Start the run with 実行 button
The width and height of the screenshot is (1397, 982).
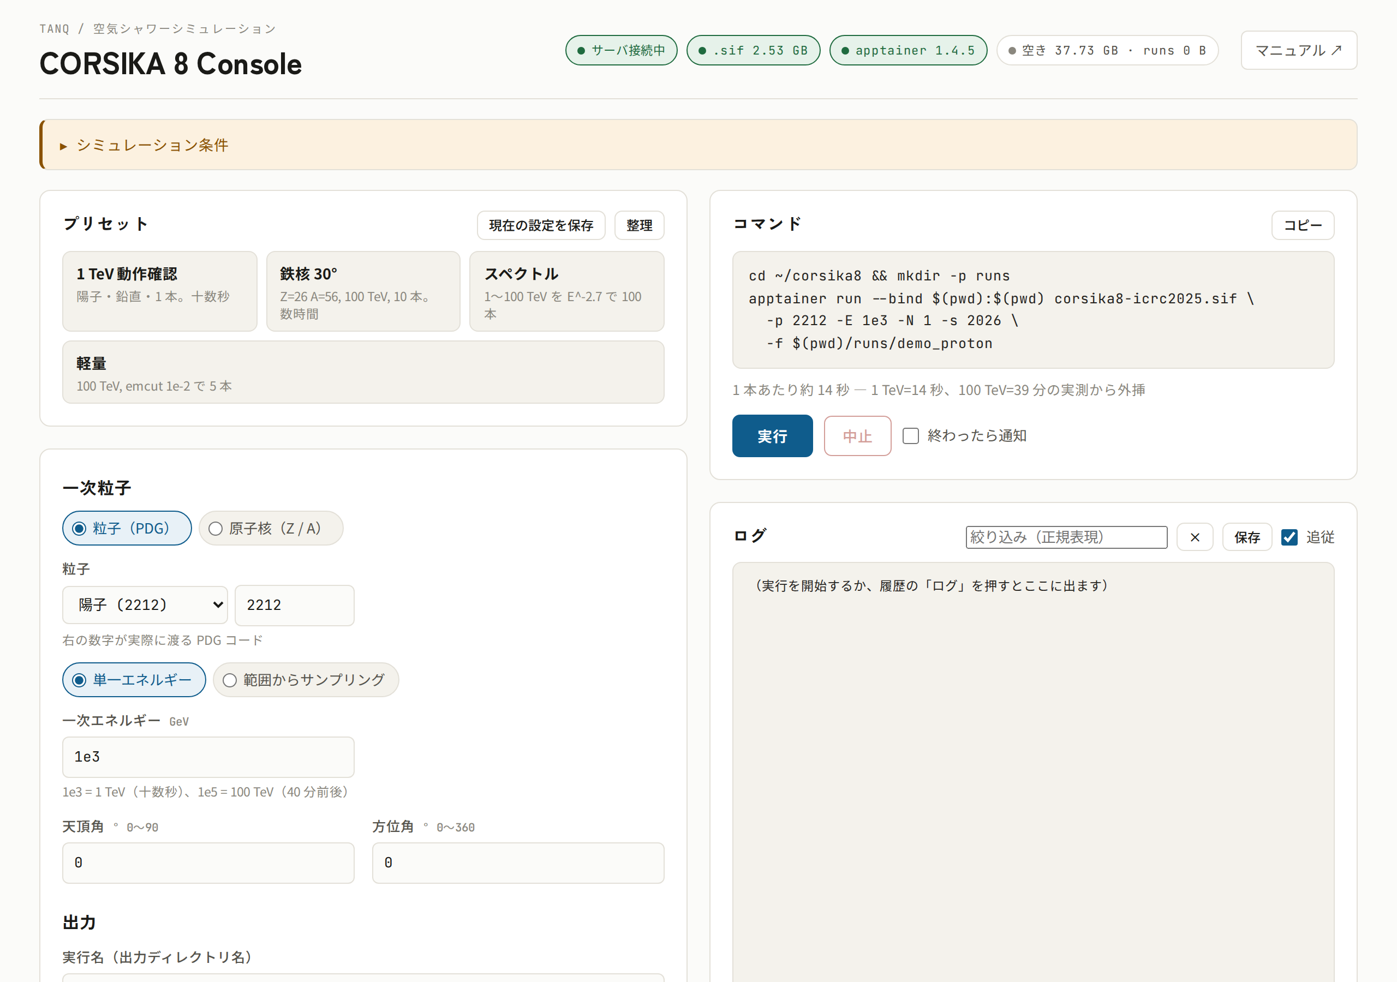[x=772, y=436]
